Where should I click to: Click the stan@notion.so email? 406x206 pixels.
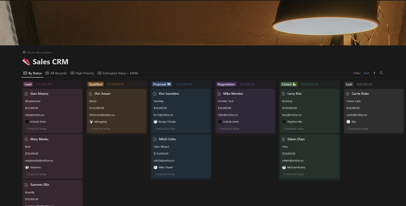(x=34, y=115)
